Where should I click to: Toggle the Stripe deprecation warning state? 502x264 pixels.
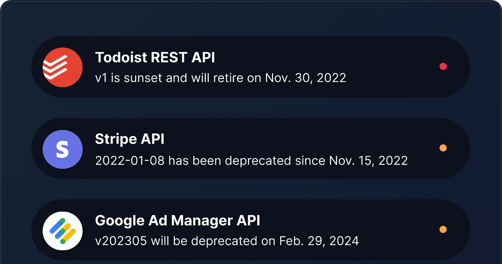[x=442, y=147]
